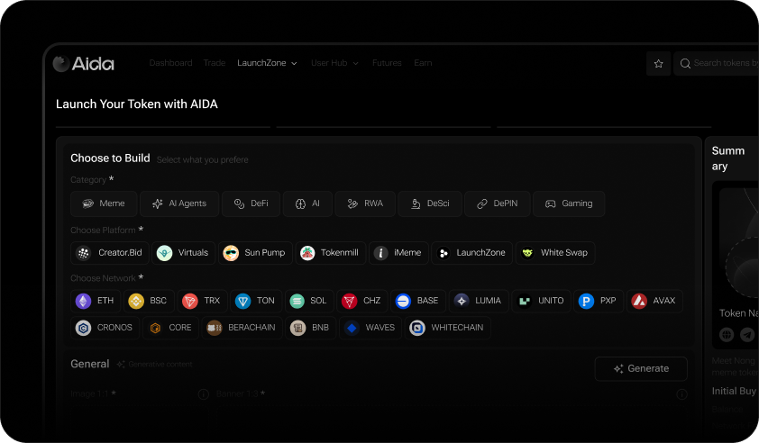Select the AI category chip
The width and height of the screenshot is (759, 443).
tap(308, 203)
